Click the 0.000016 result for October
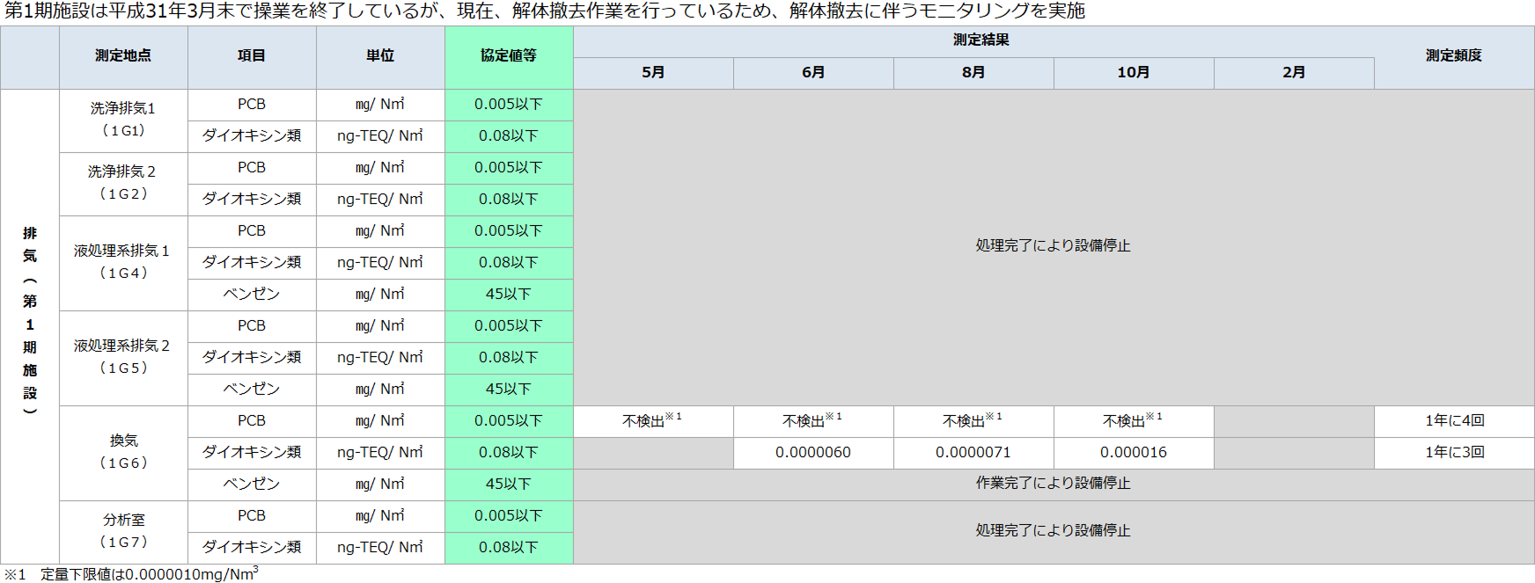 [1134, 453]
